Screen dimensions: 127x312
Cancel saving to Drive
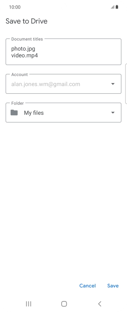click(87, 286)
